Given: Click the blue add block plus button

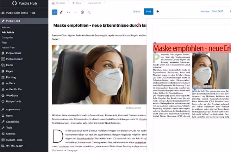Looking at the screenshot, I should [55, 12].
